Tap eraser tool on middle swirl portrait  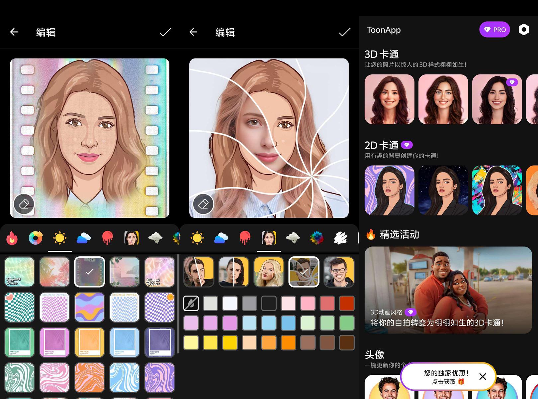tap(203, 204)
